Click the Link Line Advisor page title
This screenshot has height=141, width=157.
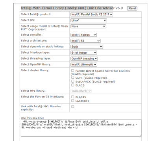click(x=72, y=8)
